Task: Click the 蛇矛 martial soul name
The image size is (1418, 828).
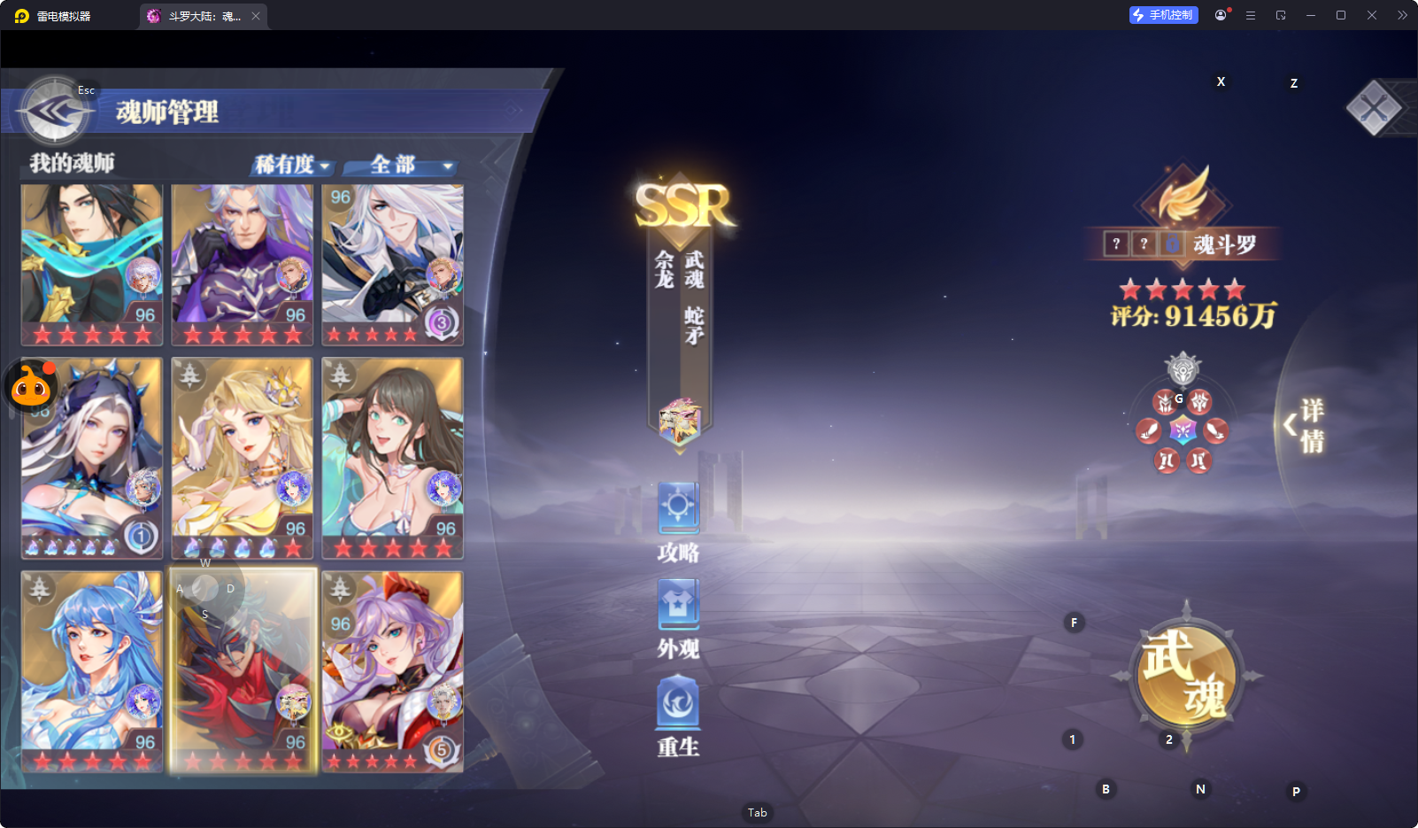Action: click(x=694, y=325)
